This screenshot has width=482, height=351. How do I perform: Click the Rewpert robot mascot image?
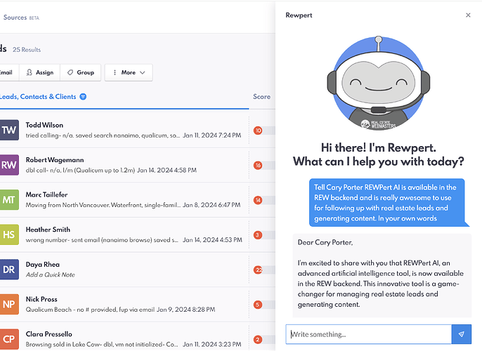pos(379,83)
